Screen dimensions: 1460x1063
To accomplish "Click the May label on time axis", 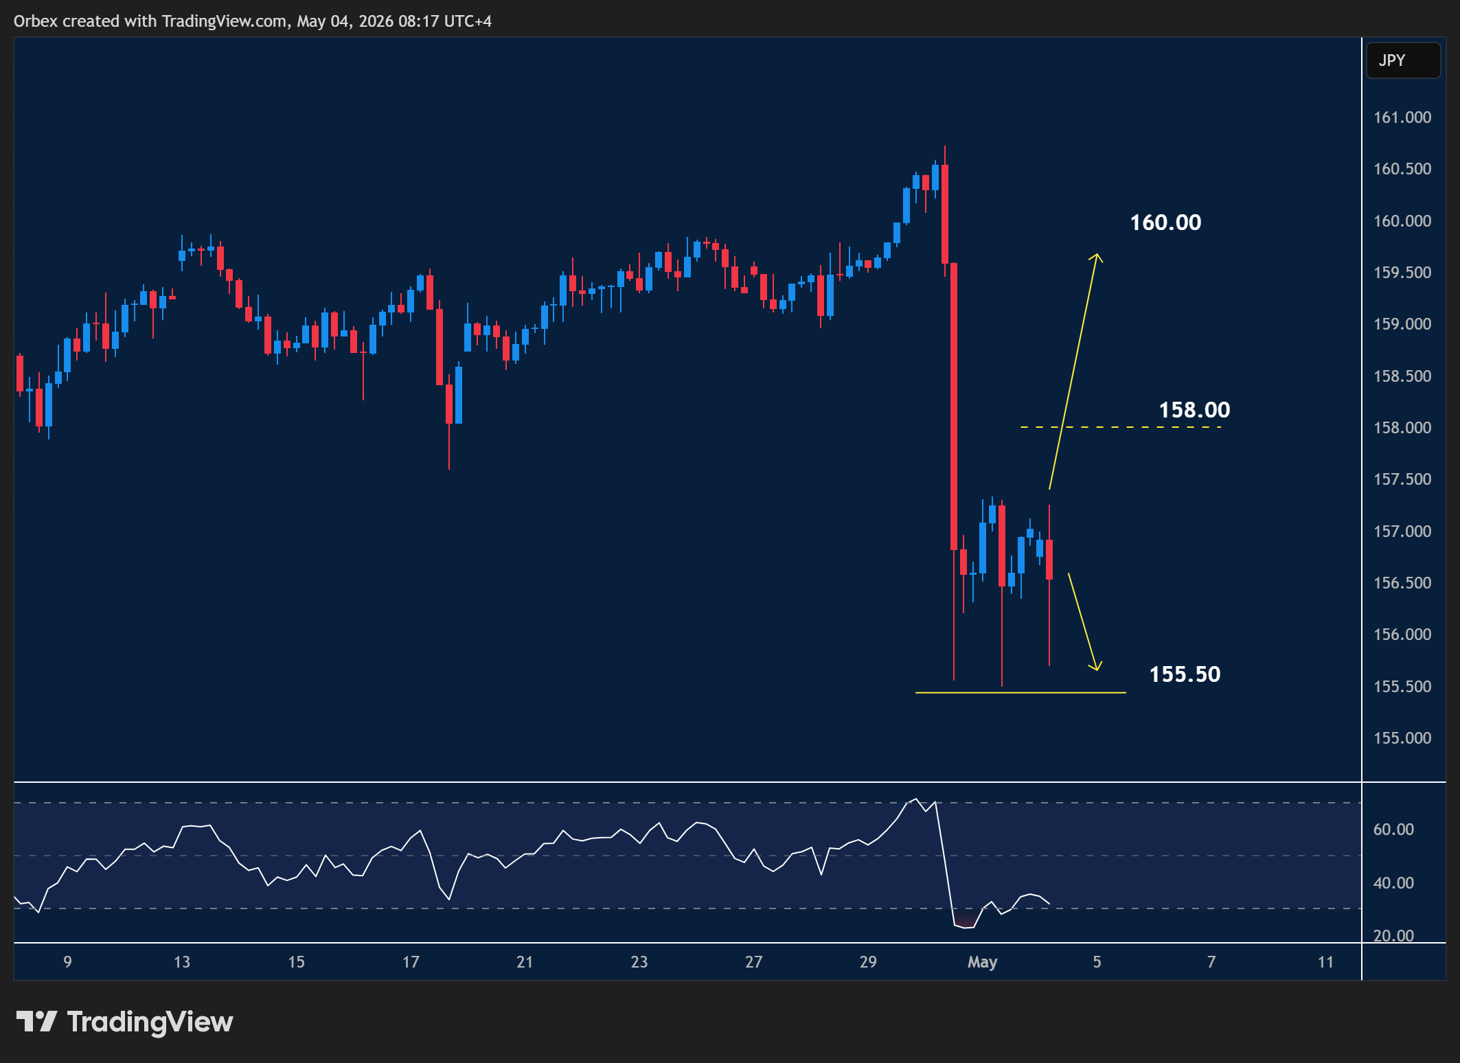I will coord(982,962).
